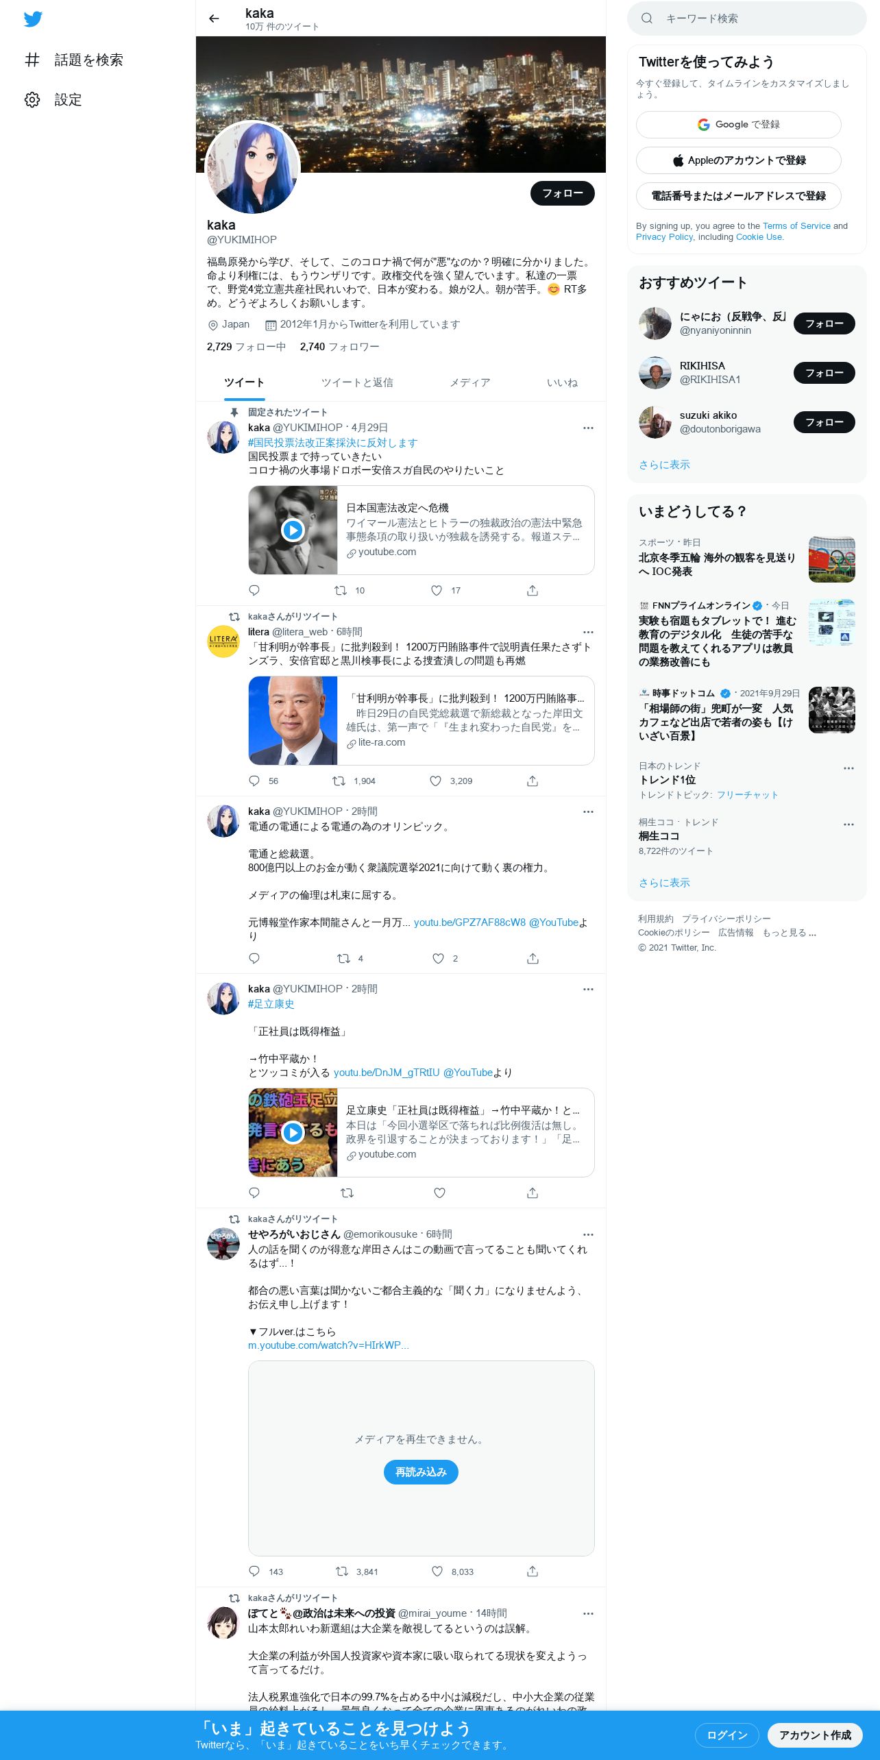Retweet the #足立康史 tweet
880x1760 pixels.
click(x=347, y=1193)
